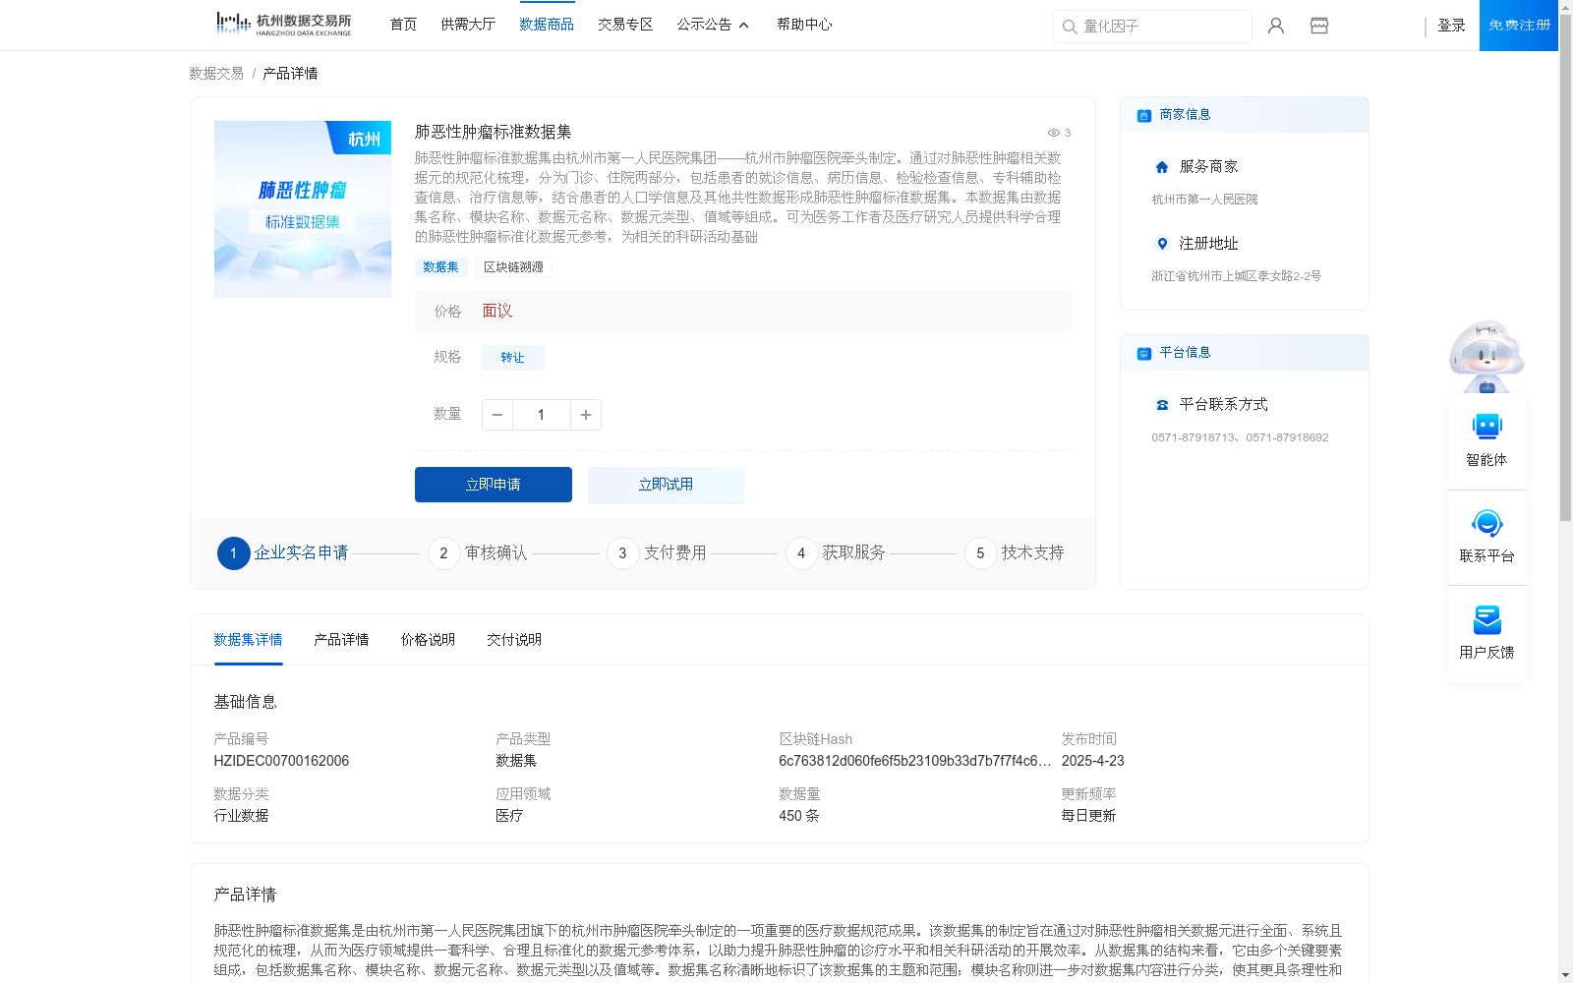Click step 3 支付费用

tap(657, 553)
